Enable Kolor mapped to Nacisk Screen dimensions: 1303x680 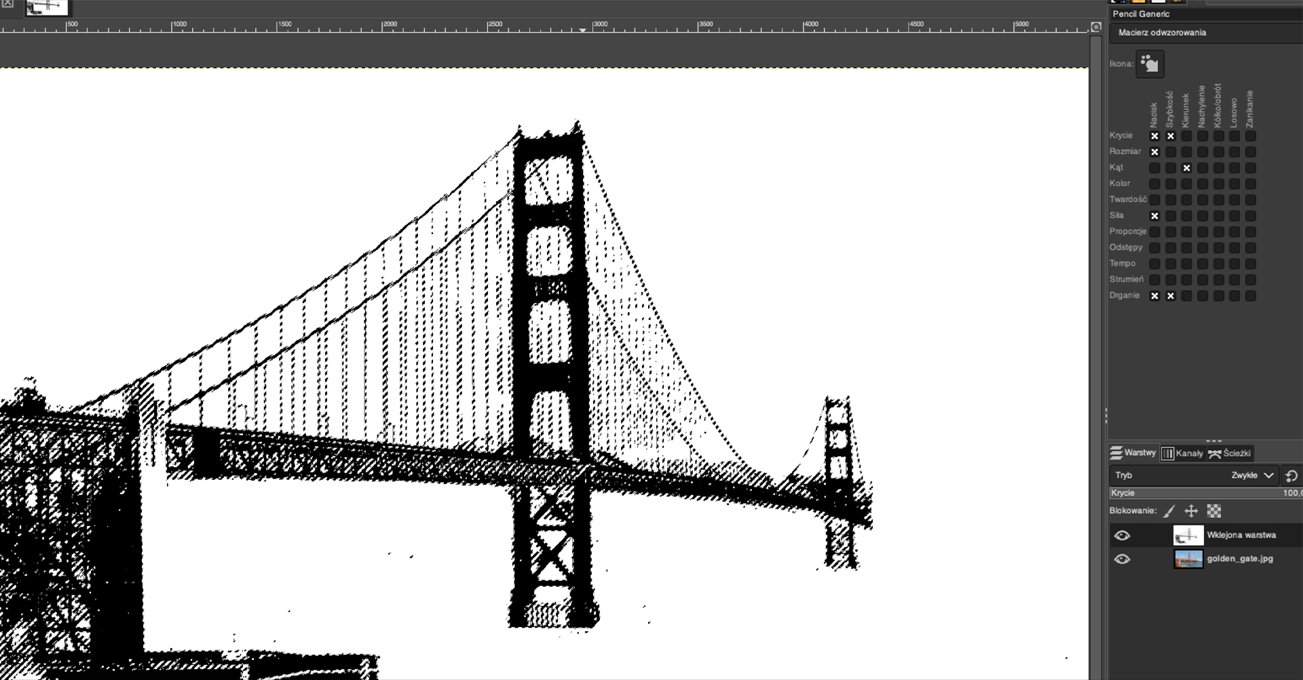point(1154,184)
